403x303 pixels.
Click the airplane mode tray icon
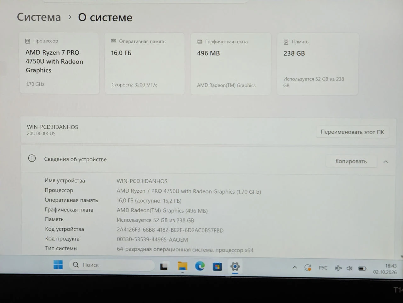click(338, 268)
